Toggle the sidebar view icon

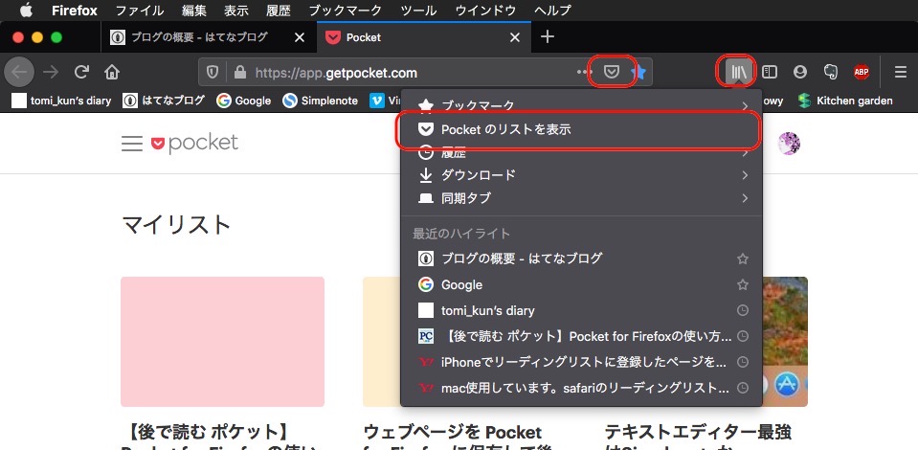tap(770, 72)
